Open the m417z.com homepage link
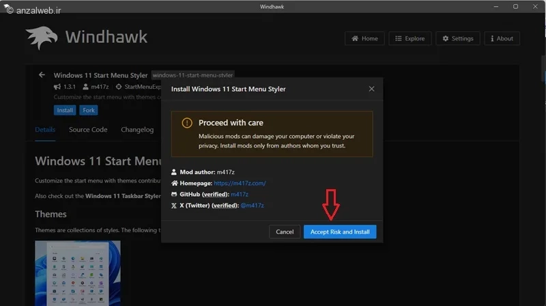Image resolution: width=546 pixels, height=306 pixels. coord(240,183)
